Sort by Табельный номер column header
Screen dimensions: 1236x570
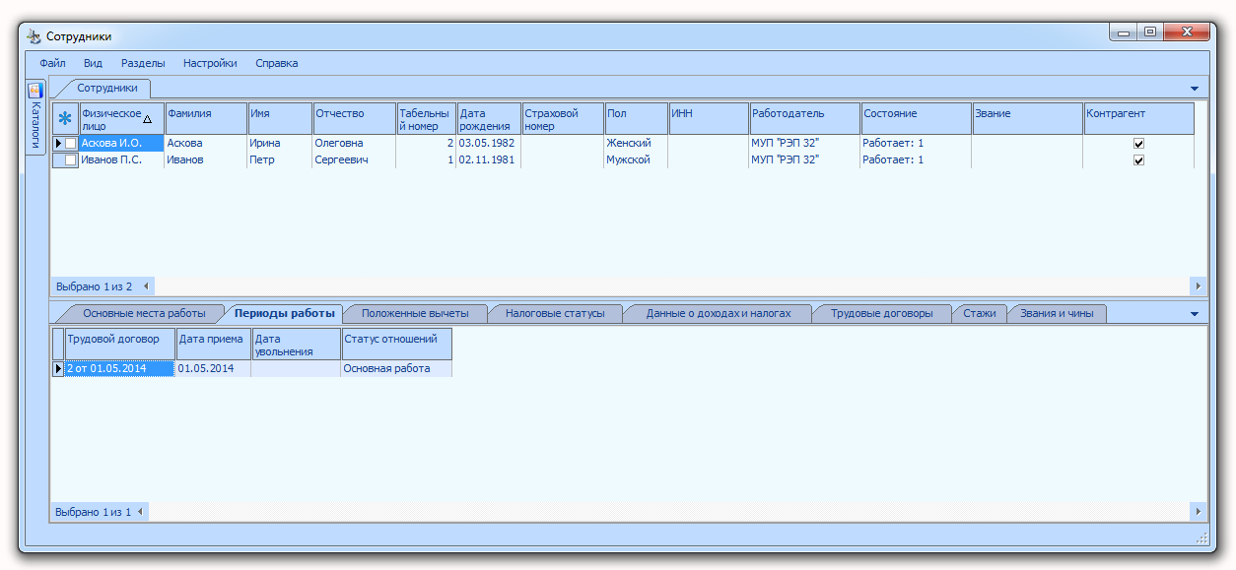click(426, 118)
